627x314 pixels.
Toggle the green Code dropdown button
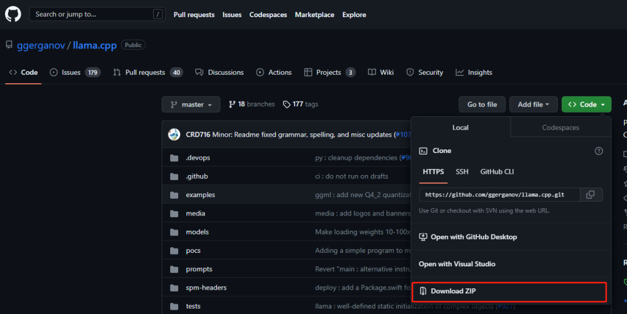pos(586,104)
